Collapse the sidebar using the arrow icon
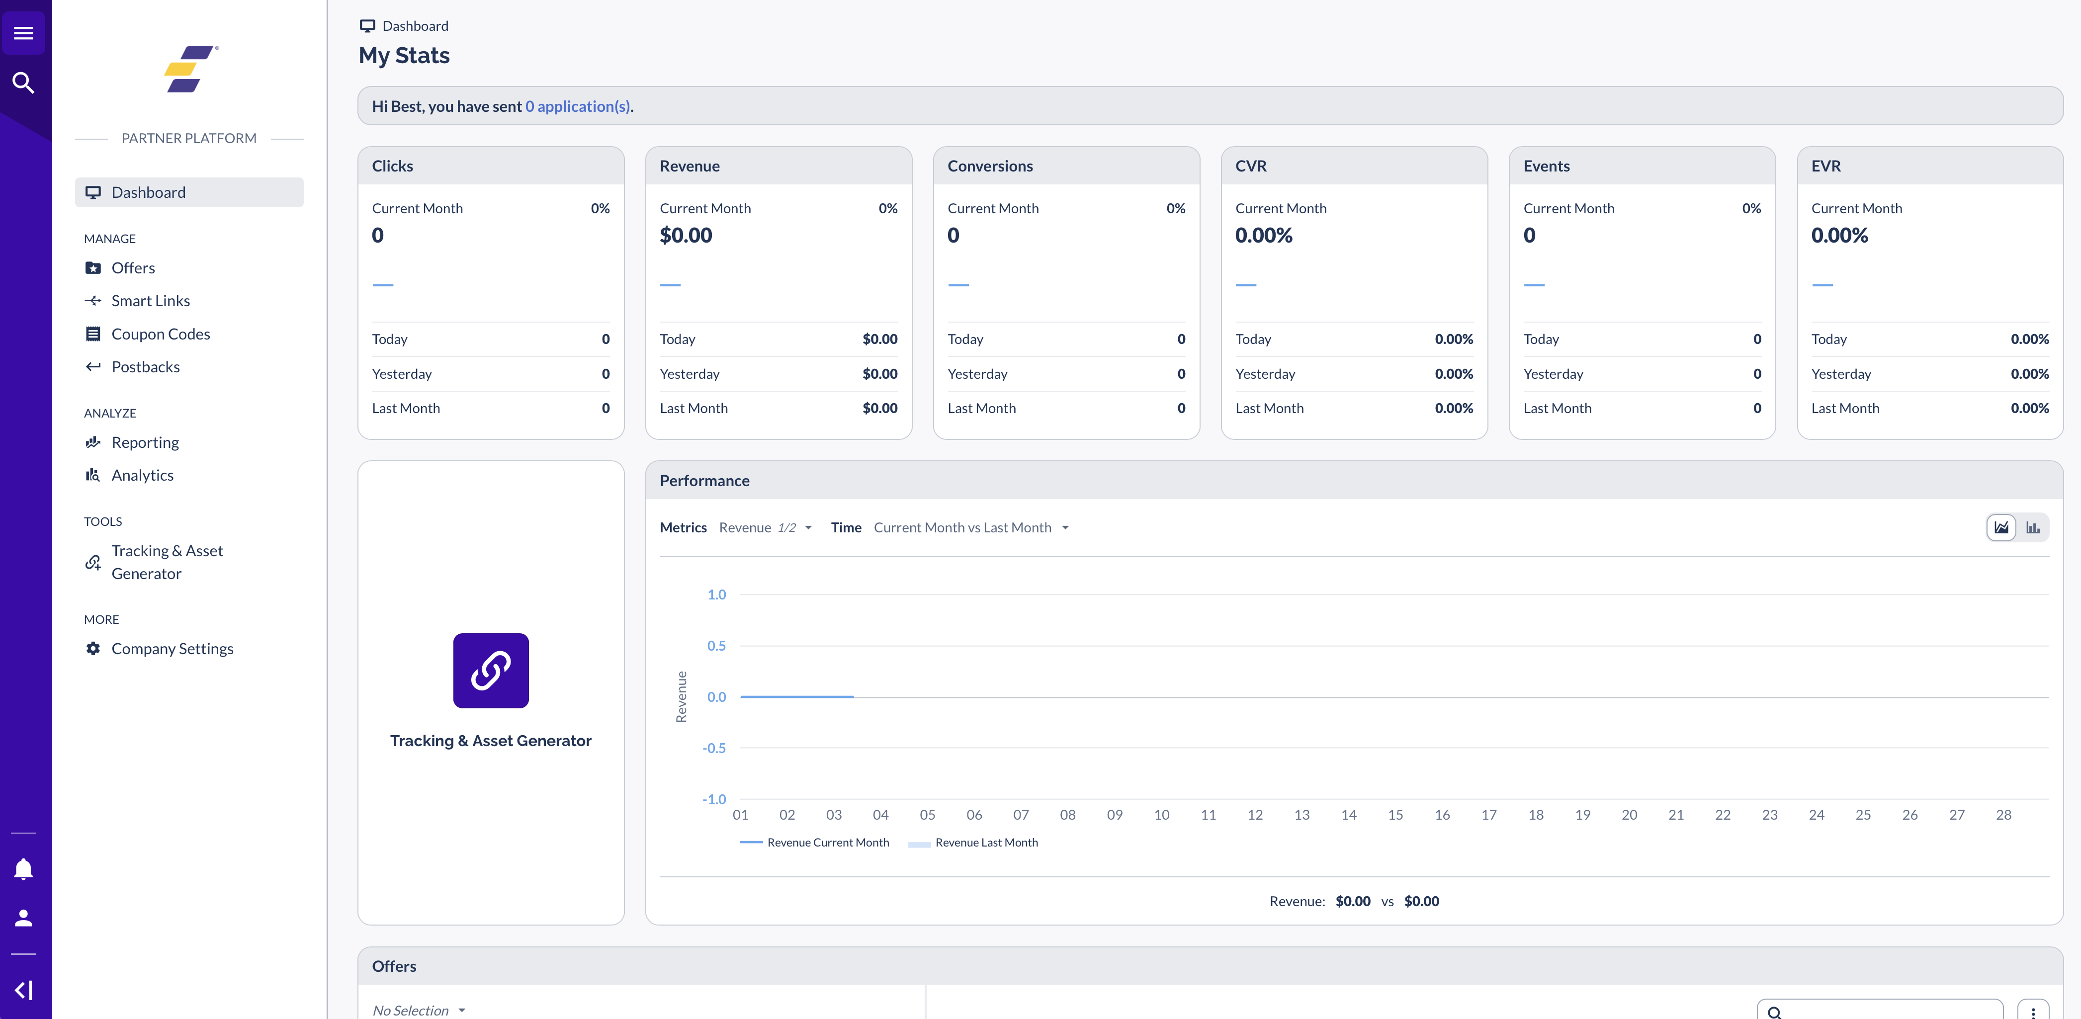The image size is (2081, 1019). (23, 990)
